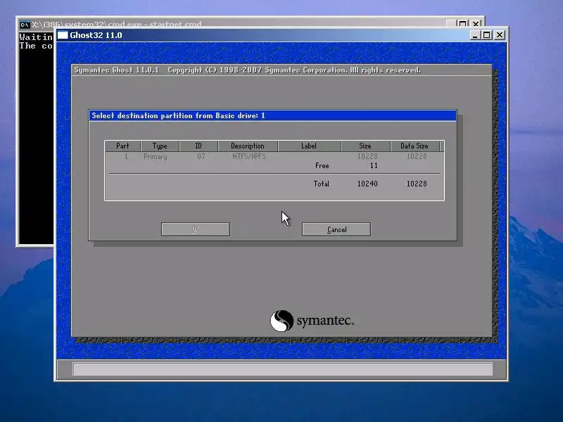
Task: Click the Label column header
Action: click(309, 146)
